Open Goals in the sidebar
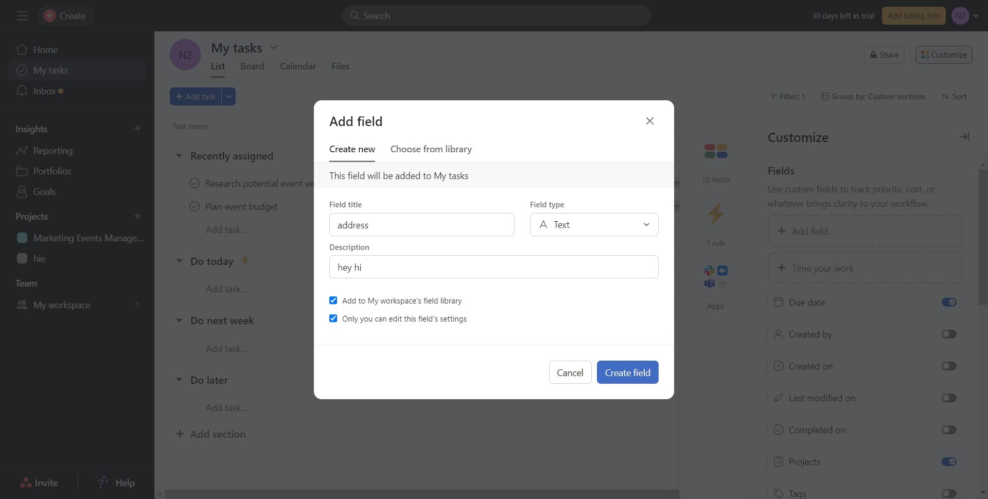This screenshot has height=499, width=988. 44,191
